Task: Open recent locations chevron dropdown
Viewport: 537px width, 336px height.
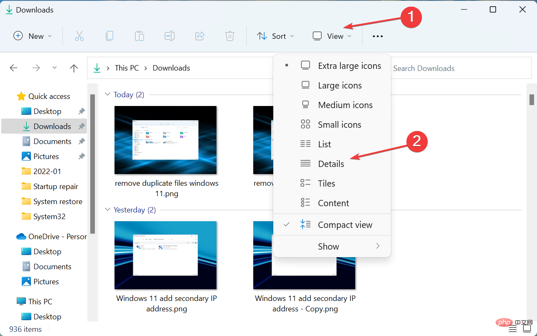Action: coord(54,68)
